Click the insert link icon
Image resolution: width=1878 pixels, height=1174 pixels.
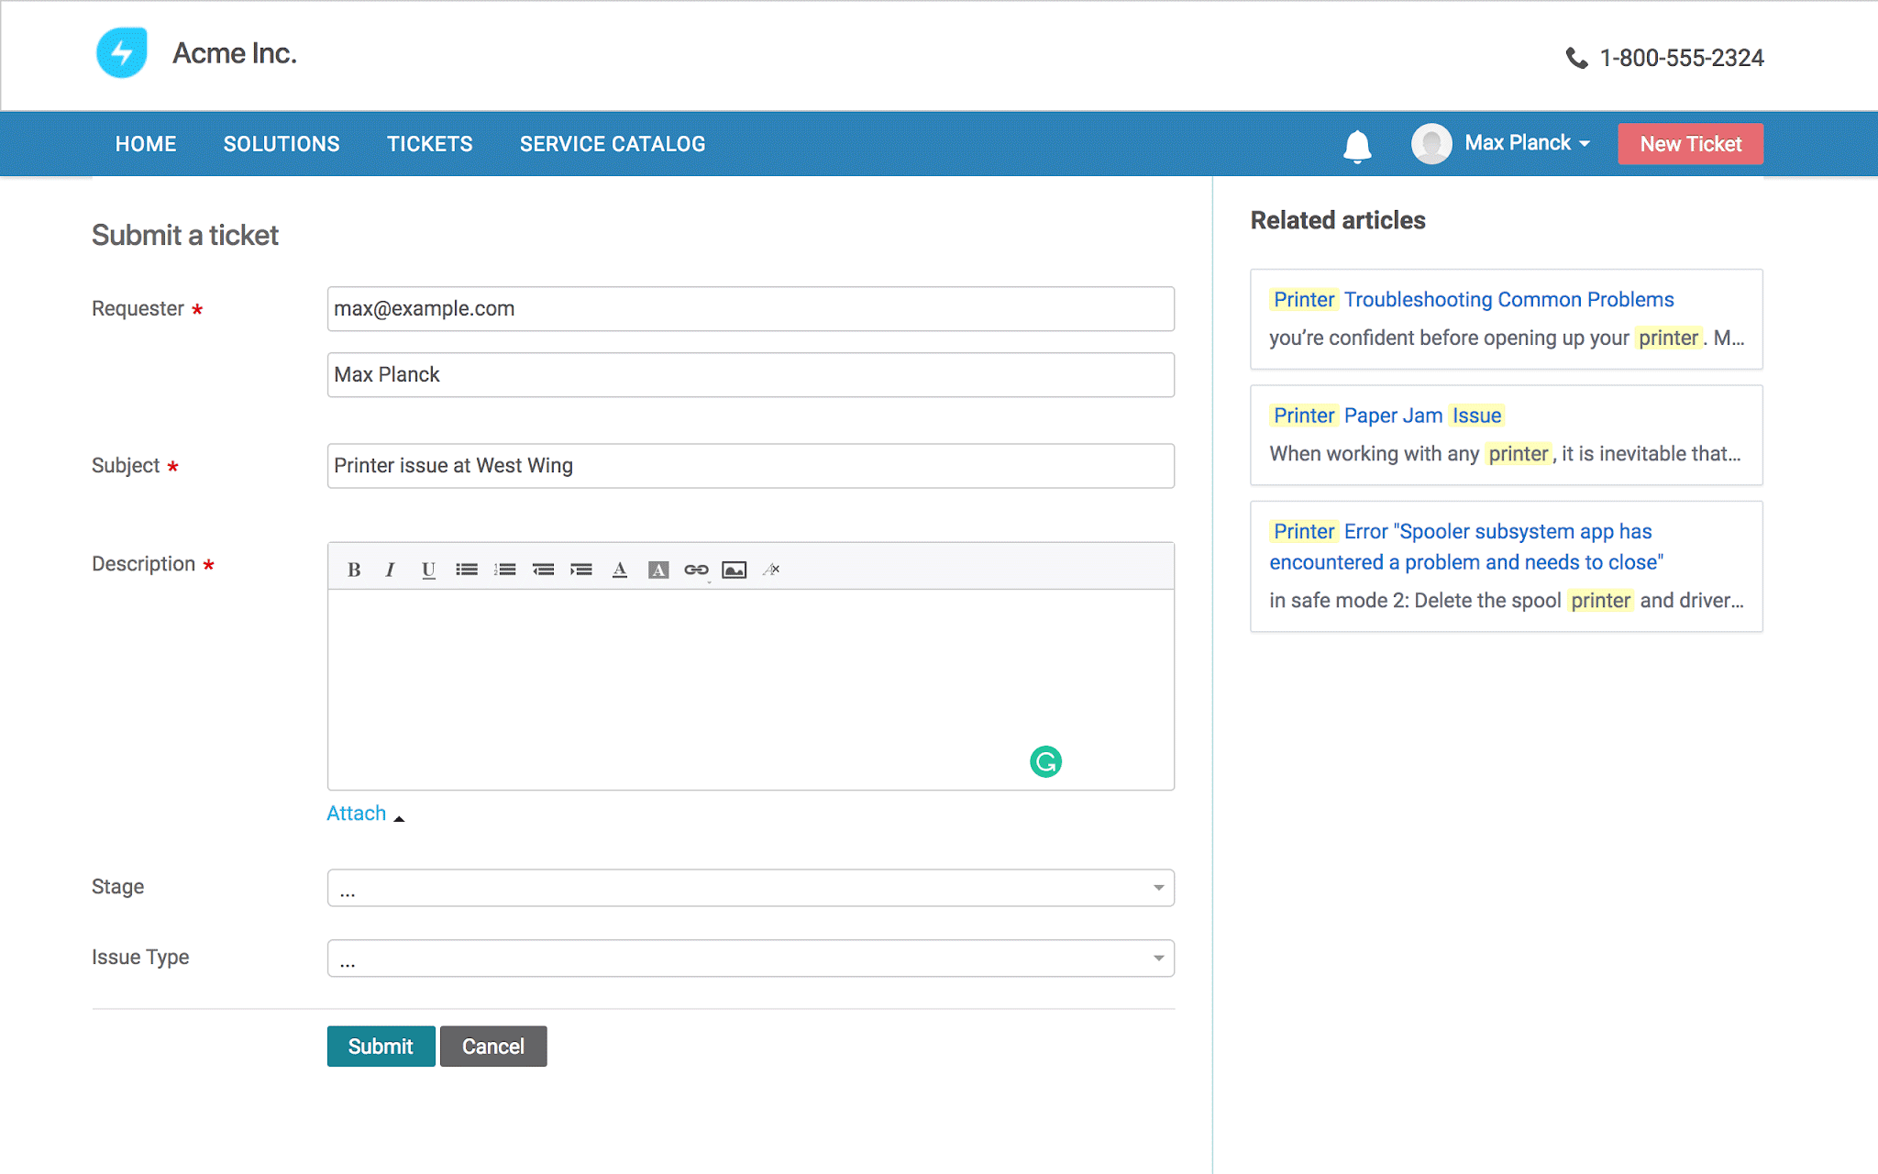(x=696, y=570)
